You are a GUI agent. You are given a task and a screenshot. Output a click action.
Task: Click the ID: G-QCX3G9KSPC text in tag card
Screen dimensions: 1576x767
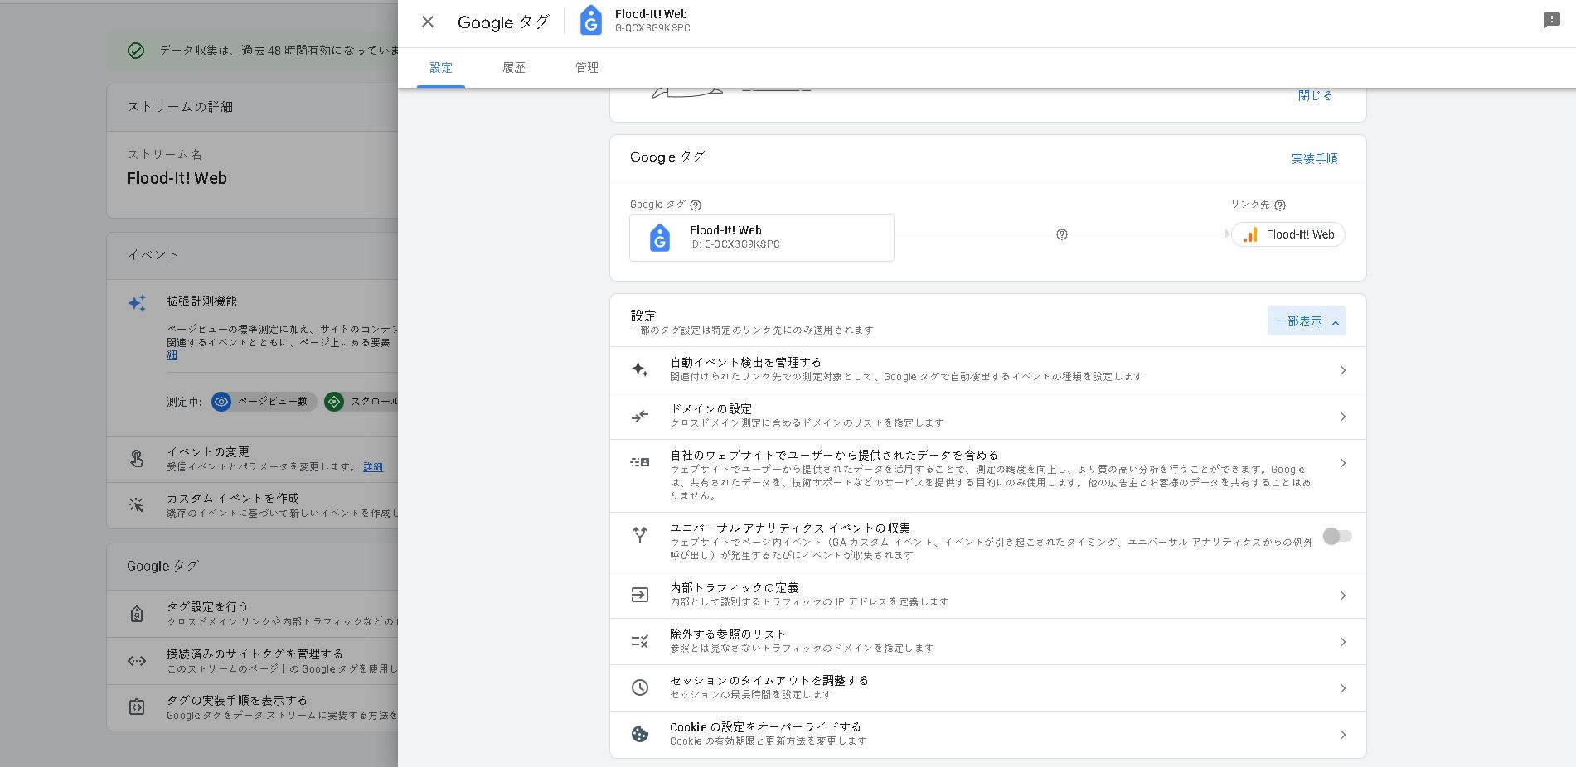coord(735,244)
